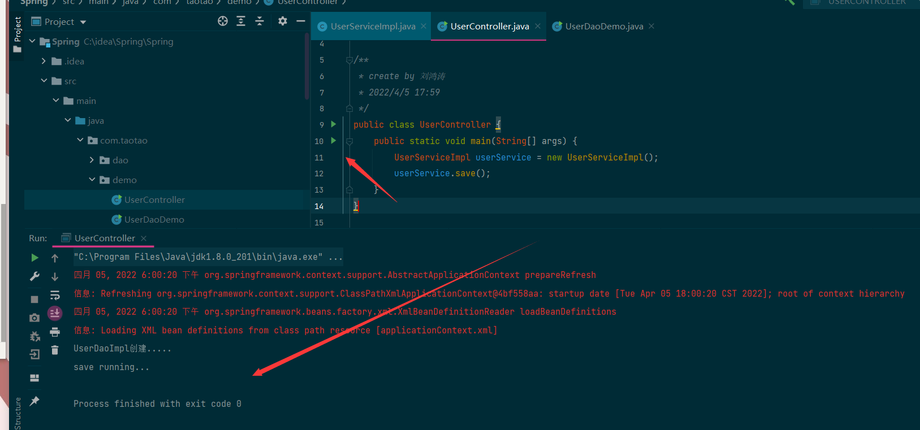920x430 pixels.
Task: Click the Spring project module folder icon
Action: 45,42
